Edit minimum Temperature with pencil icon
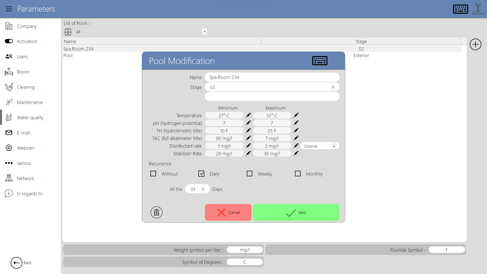This screenshot has width=487, height=274. coord(248,115)
